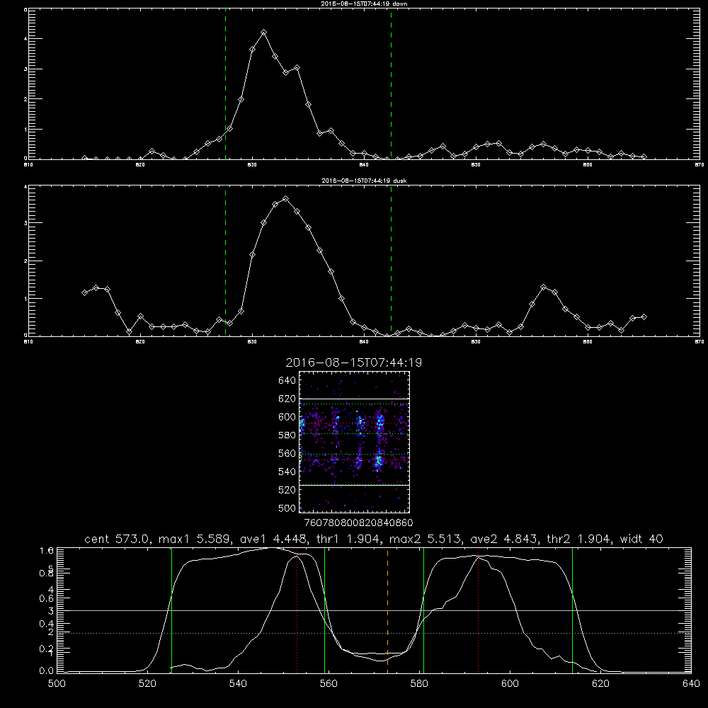Select 'thr1 1.904' in the stats header
The image size is (708, 708).
coord(347,539)
